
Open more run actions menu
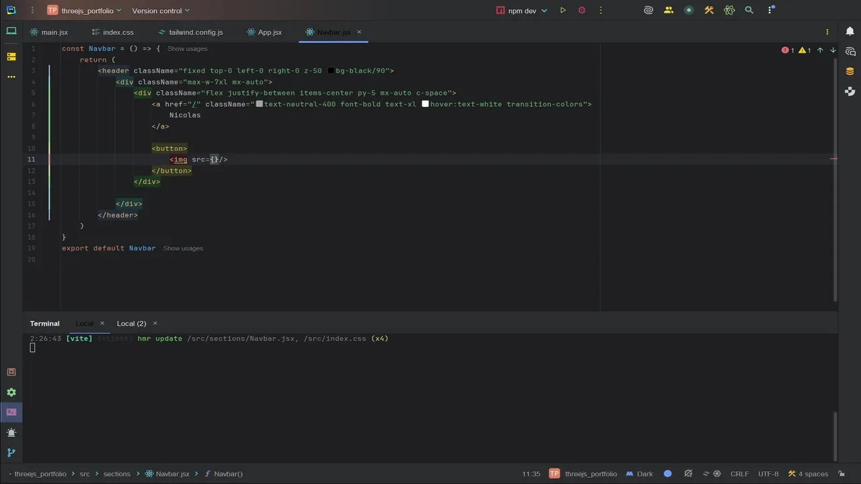pyautogui.click(x=601, y=11)
